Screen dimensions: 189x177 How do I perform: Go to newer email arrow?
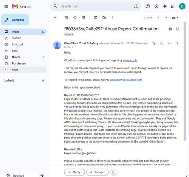coord(158,17)
